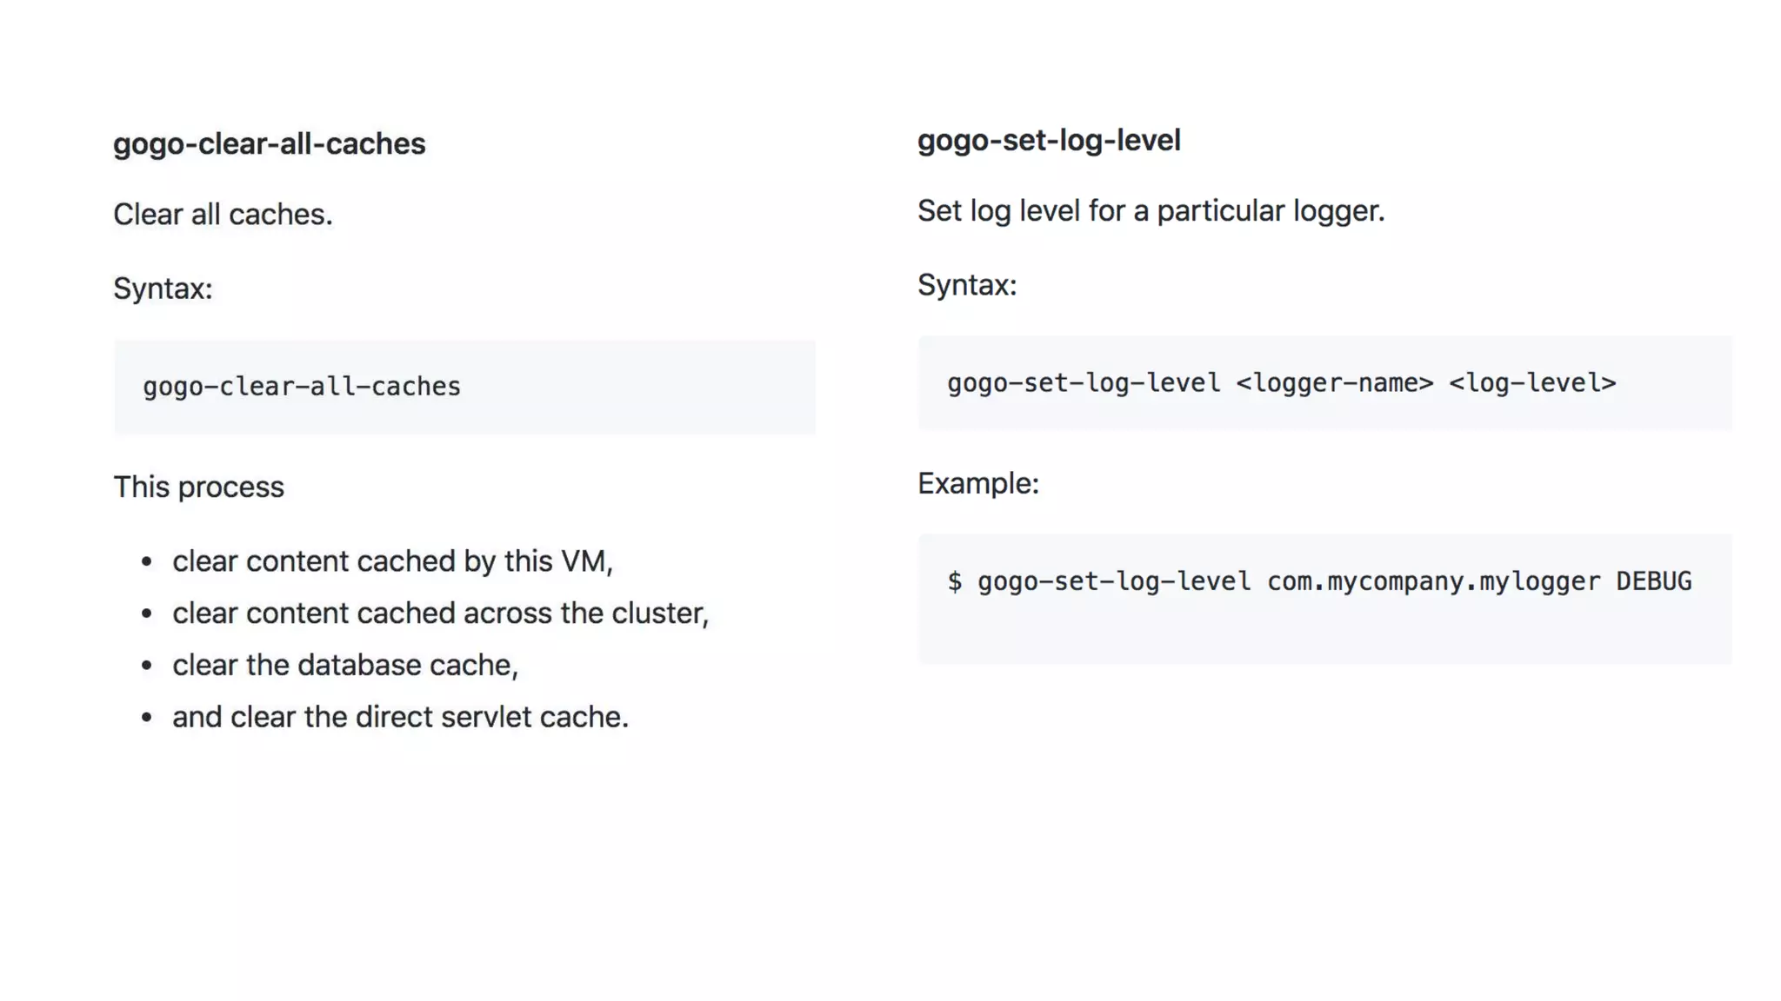Click gogo-set-log-level command in the syntax code block
This screenshot has width=1781, height=1001.
tap(1084, 382)
